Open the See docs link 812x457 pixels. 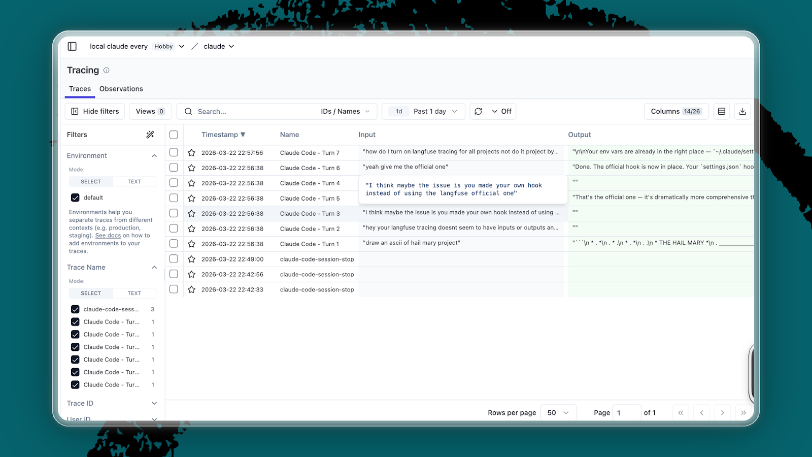(108, 236)
